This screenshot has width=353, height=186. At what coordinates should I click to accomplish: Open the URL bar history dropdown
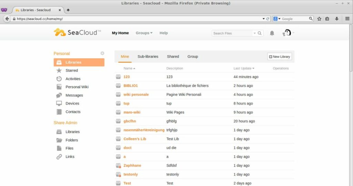point(264,19)
